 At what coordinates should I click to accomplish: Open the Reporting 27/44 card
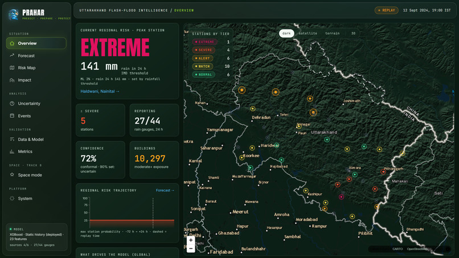[154, 120]
